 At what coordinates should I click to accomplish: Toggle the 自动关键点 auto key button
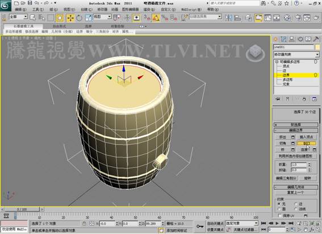(215, 223)
